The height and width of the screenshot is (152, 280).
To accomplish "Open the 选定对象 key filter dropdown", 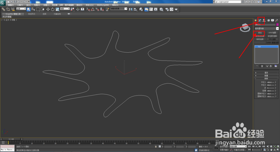I will [238, 146].
